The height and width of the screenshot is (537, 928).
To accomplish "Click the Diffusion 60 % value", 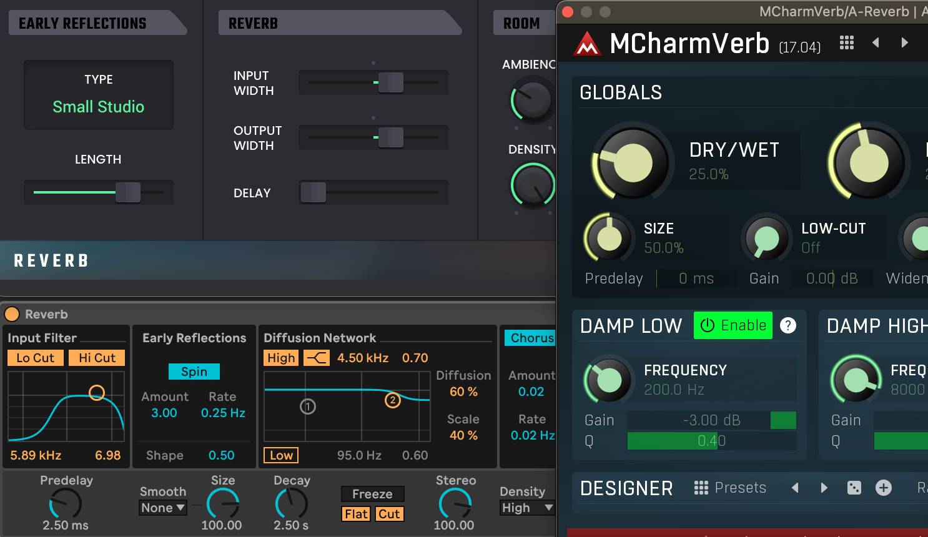I will pyautogui.click(x=463, y=392).
